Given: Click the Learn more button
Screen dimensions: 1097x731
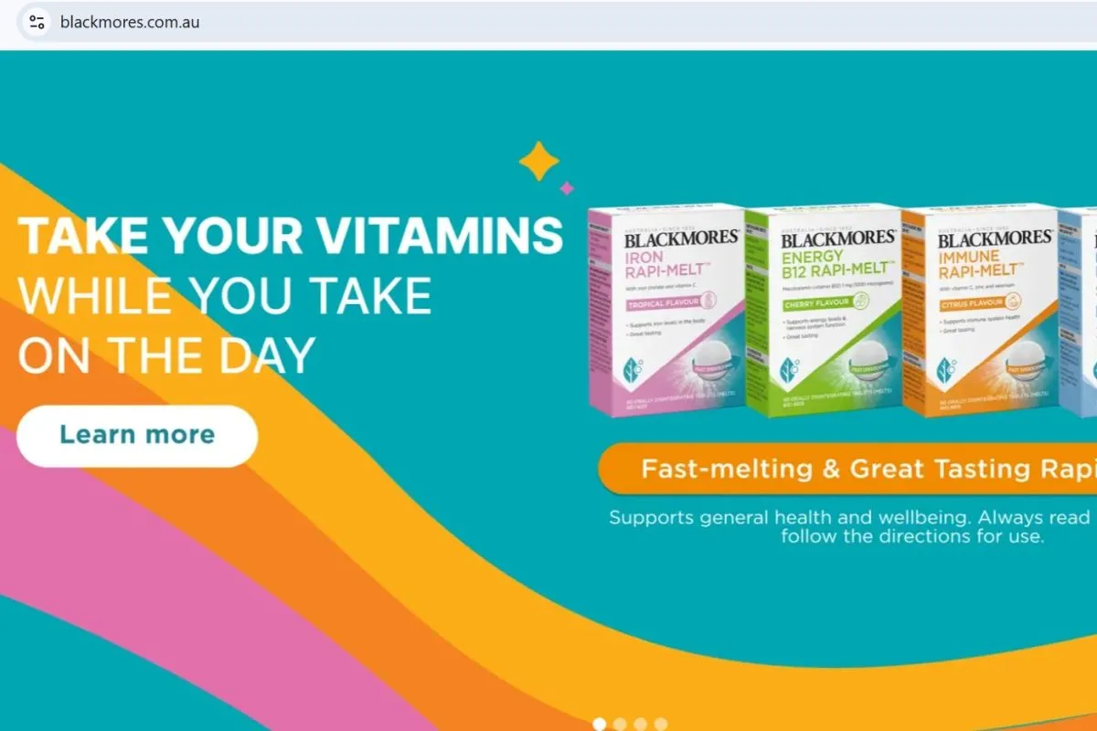Looking at the screenshot, I should pyautogui.click(x=137, y=435).
